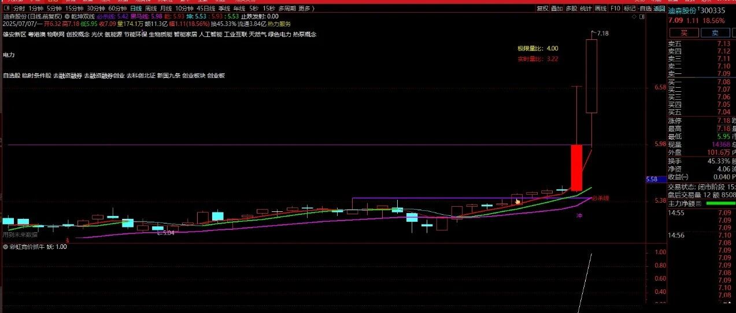Select the 1分钟 period

(36, 9)
